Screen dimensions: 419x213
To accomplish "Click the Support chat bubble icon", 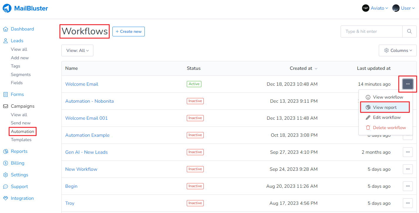I will 5,187.
